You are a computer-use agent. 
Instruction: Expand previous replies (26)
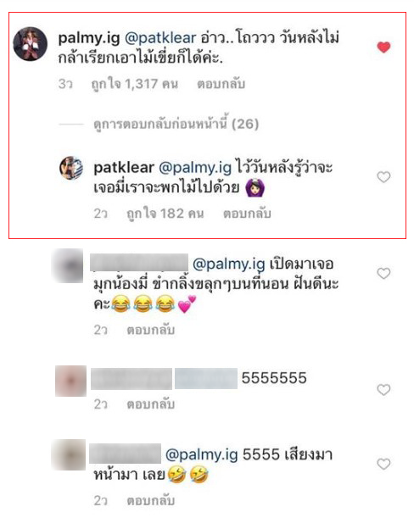point(176,124)
